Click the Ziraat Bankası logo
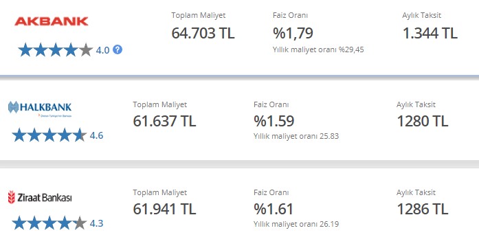The height and width of the screenshot is (248, 479). 40,197
